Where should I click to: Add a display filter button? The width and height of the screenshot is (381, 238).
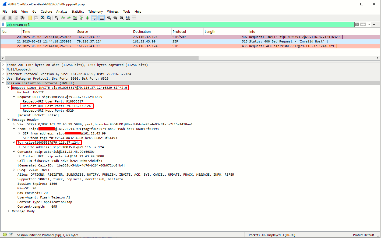(374, 24)
